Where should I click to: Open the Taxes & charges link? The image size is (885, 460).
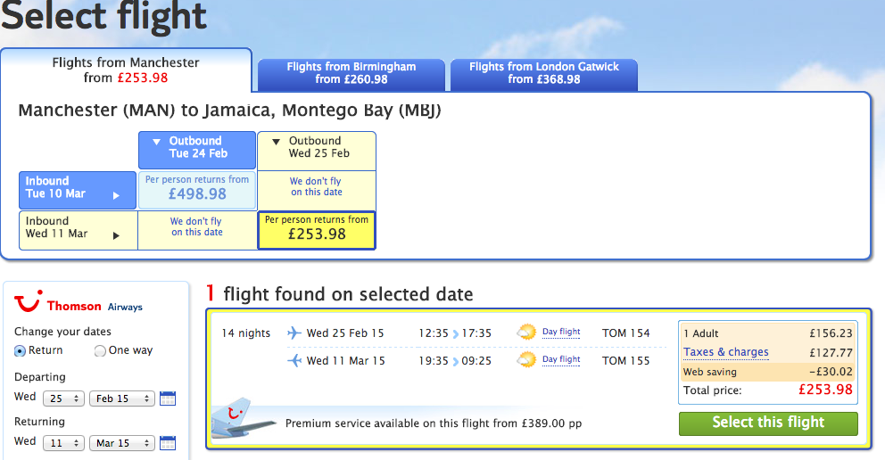click(x=726, y=352)
